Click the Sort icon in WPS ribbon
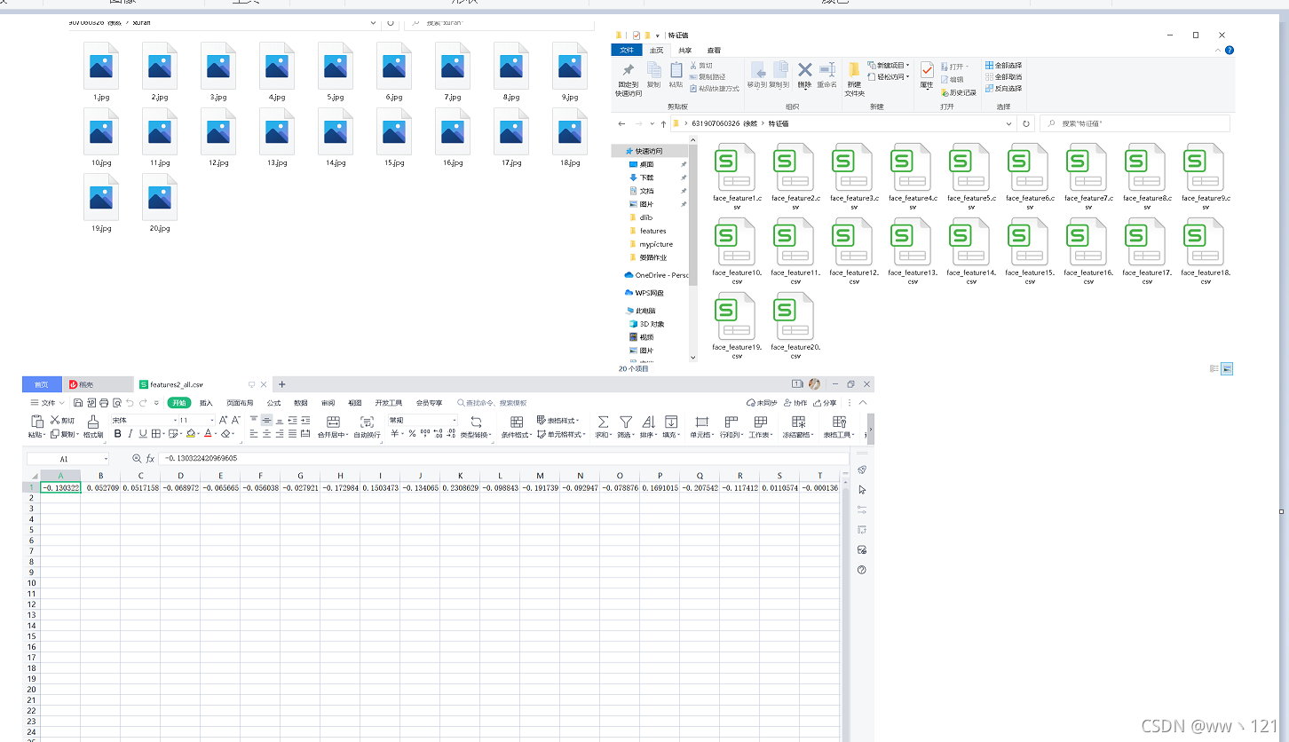Viewport: 1289px width, 742px height. coord(648,422)
